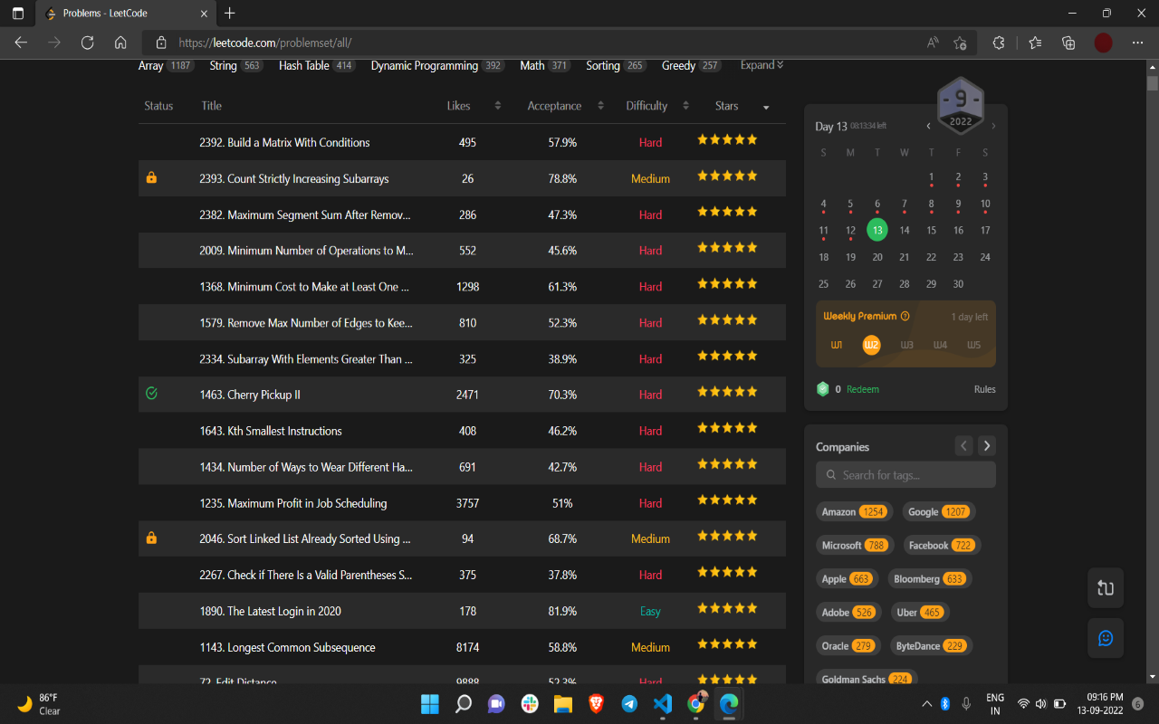Click the browser refresh icon
This screenshot has width=1159, height=724.
(x=88, y=43)
